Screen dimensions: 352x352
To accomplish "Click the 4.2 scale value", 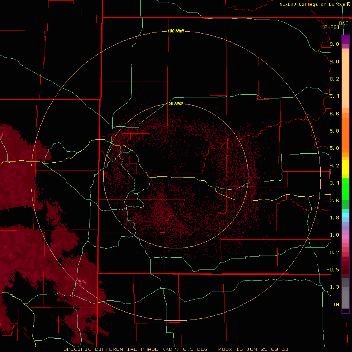I will pyautogui.click(x=334, y=166).
